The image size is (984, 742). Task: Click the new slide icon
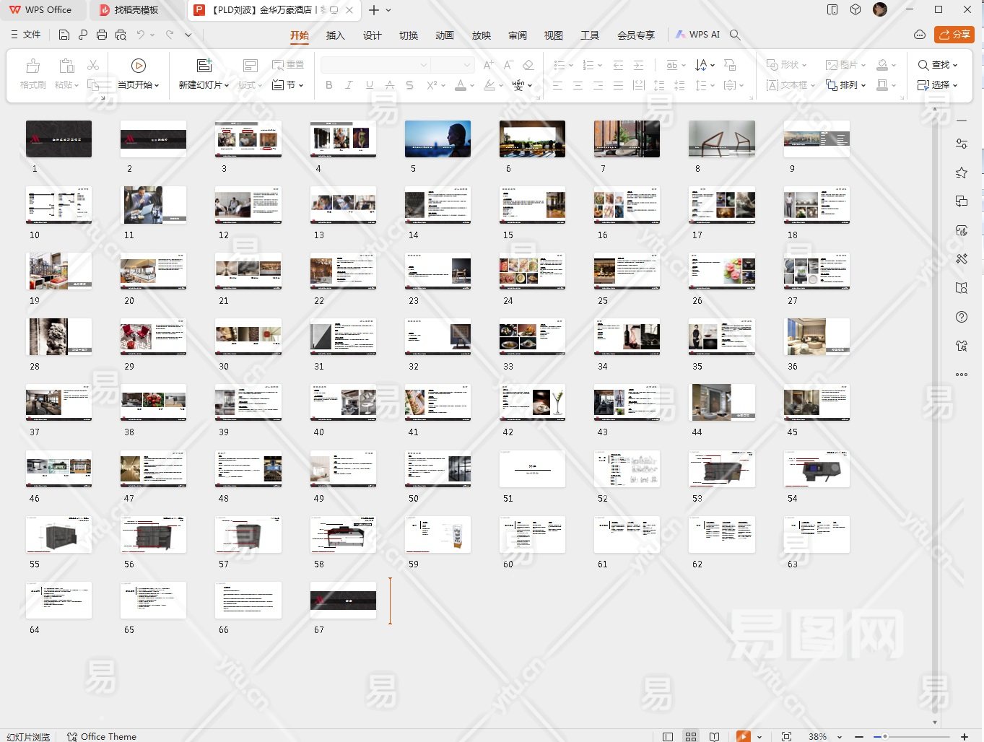click(x=204, y=66)
